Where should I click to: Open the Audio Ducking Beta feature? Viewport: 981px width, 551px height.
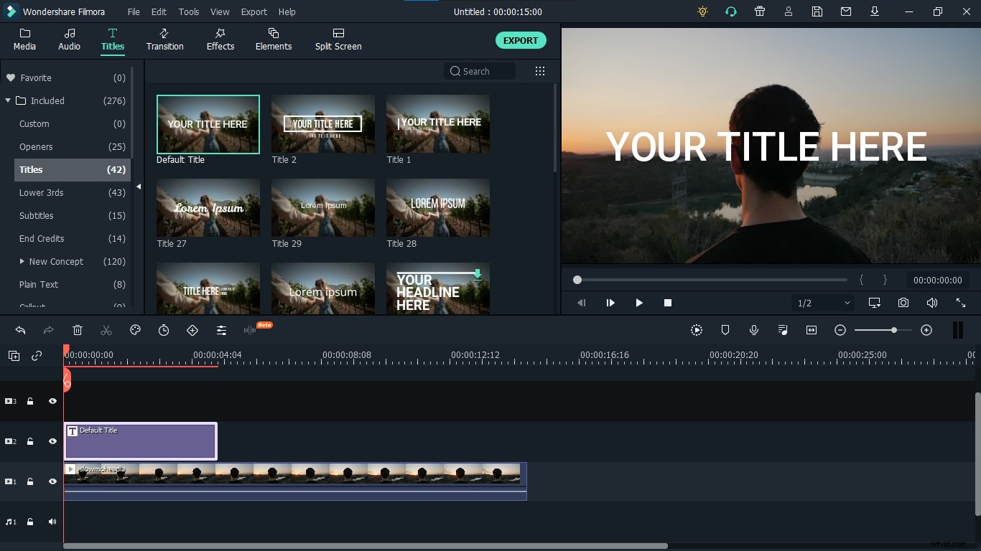[x=250, y=330]
